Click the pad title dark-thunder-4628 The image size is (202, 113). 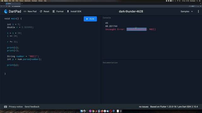(x=131, y=11)
